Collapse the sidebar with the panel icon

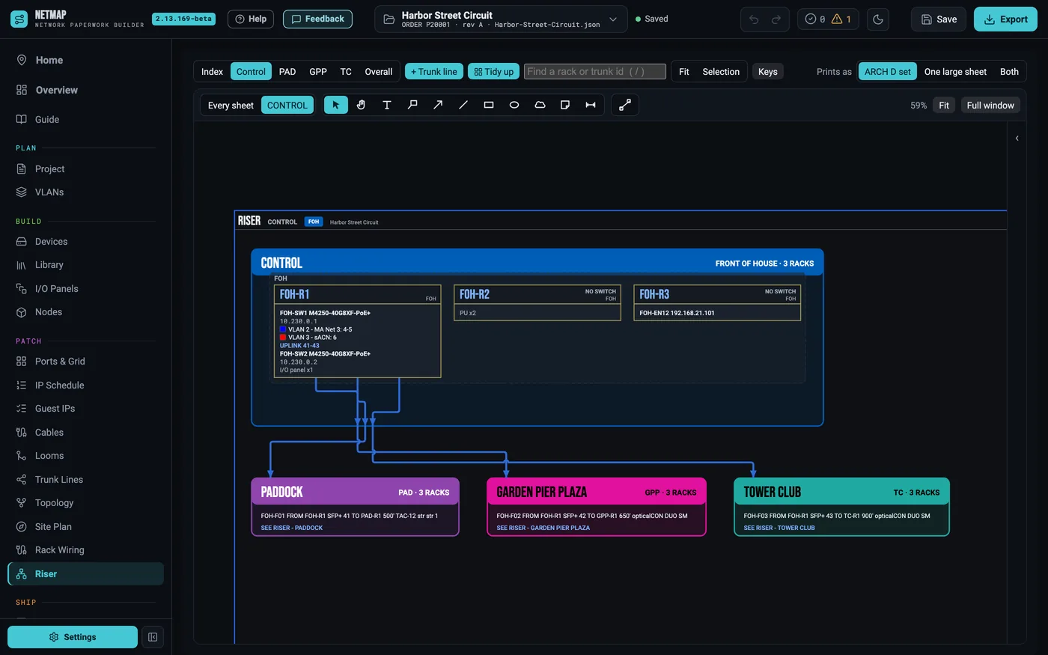coord(153,637)
